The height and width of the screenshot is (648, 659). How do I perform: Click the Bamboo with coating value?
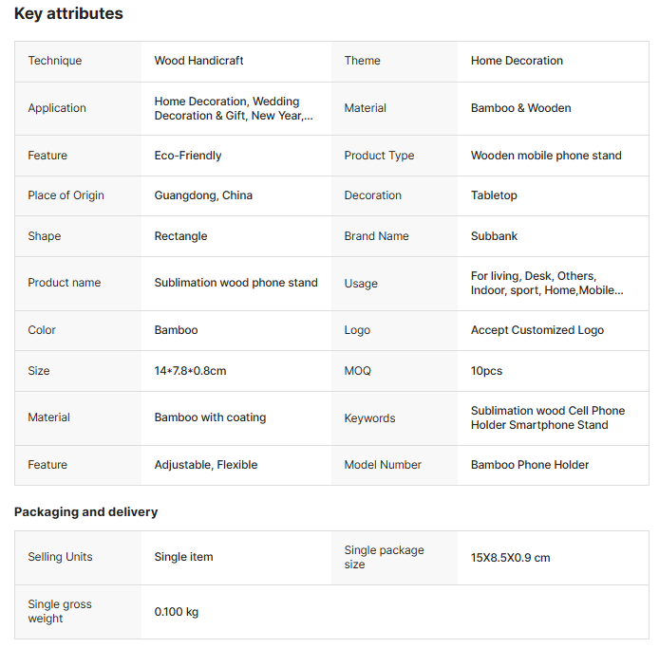point(210,417)
